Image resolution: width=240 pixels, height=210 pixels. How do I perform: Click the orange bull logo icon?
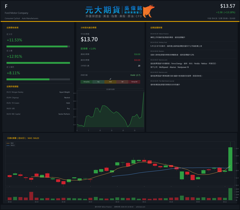point(148,11)
